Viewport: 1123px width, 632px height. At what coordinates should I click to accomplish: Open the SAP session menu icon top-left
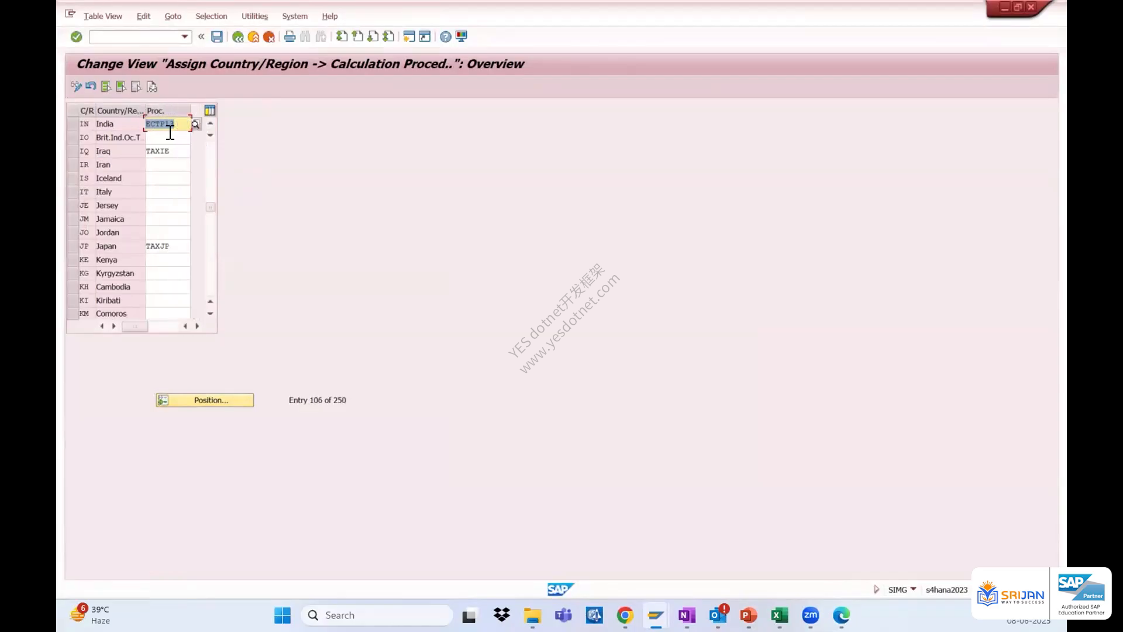click(70, 14)
